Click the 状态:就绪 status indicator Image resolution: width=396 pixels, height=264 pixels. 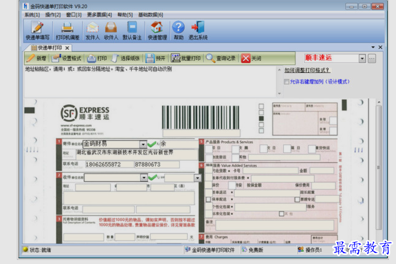(x=37, y=250)
